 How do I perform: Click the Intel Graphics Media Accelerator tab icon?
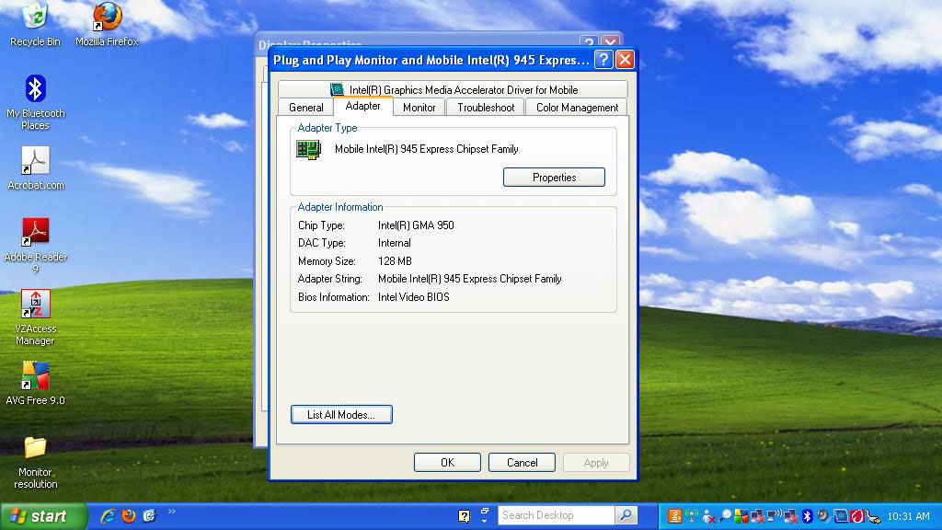click(x=337, y=89)
